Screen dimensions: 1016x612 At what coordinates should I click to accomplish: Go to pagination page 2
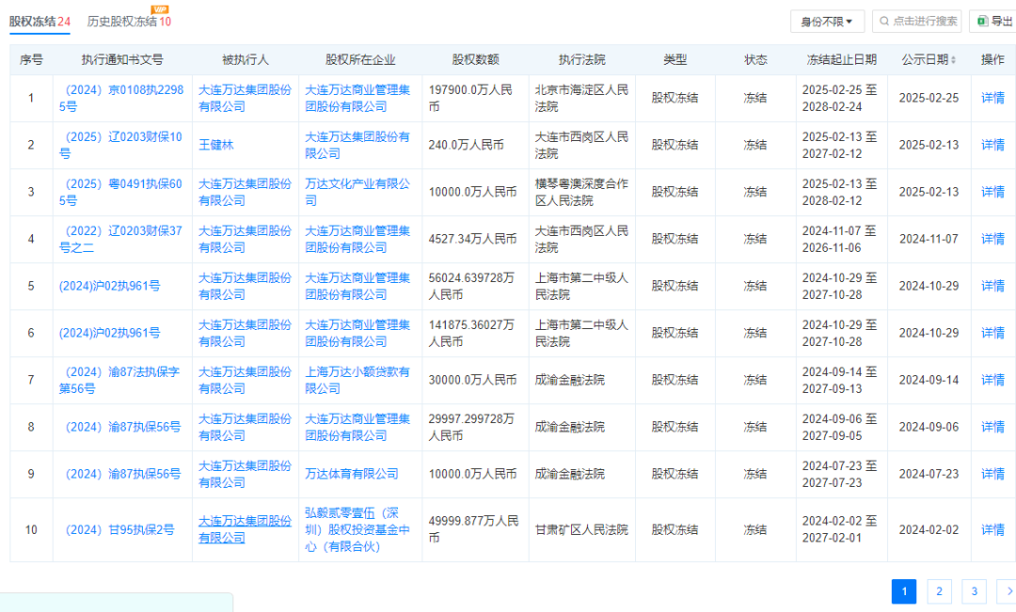(x=939, y=591)
